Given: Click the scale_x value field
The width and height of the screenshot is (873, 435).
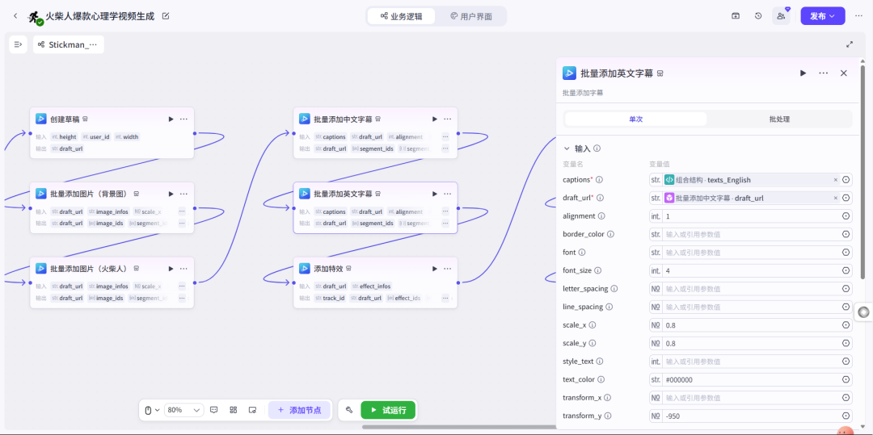Looking at the screenshot, I should tap(750, 325).
